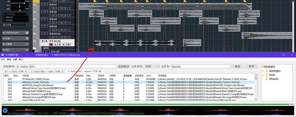Mute track number 4 音频 04
296x117 pixels.
43,27
